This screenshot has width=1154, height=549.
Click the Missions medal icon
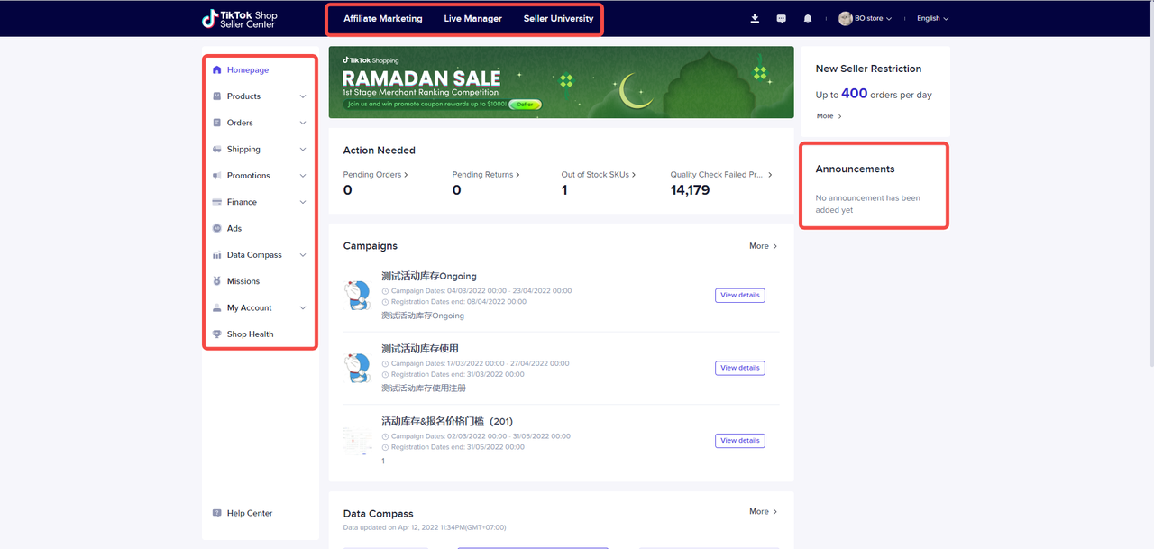coord(216,281)
